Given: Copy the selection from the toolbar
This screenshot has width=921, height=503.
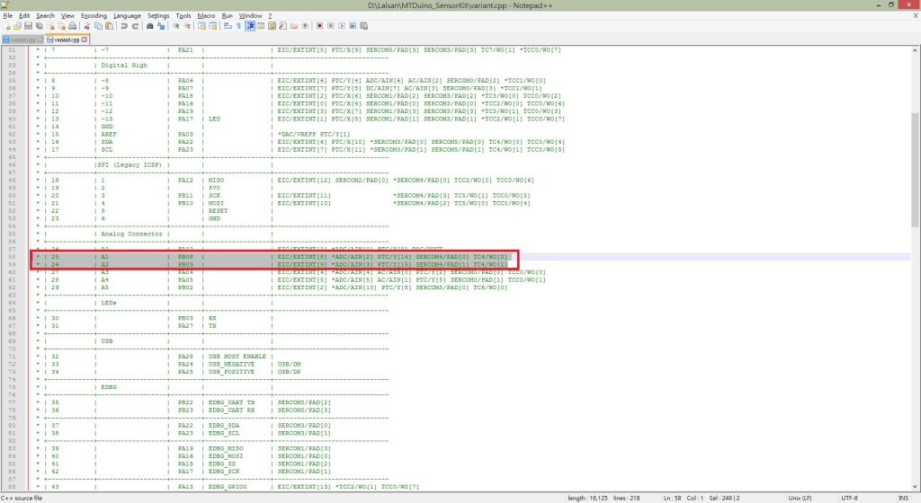Looking at the screenshot, I should coord(98,26).
